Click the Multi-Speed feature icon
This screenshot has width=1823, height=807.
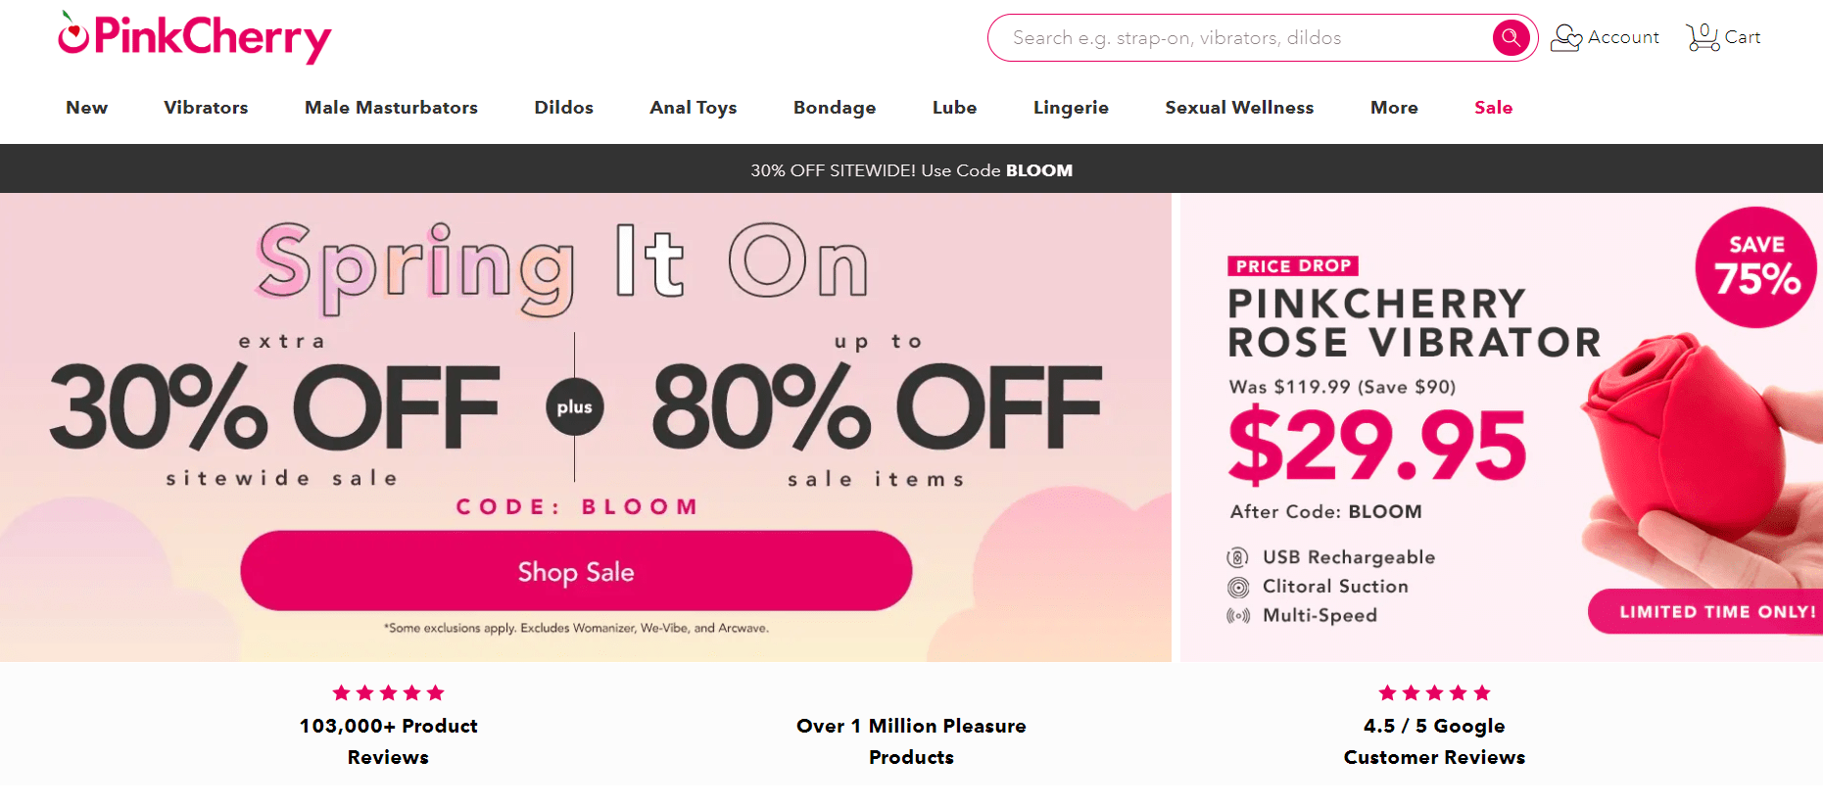(x=1238, y=616)
